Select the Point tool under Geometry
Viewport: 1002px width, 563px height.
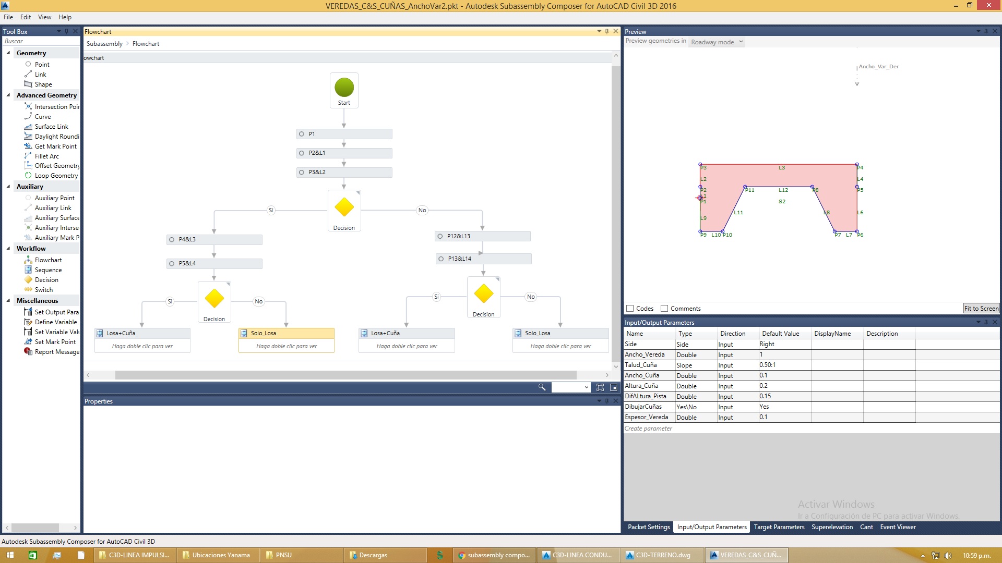[x=42, y=64]
